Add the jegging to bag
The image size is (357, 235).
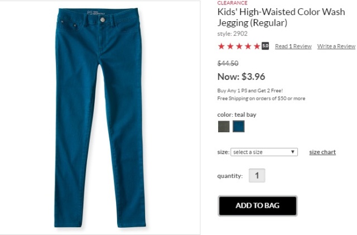[258, 205]
